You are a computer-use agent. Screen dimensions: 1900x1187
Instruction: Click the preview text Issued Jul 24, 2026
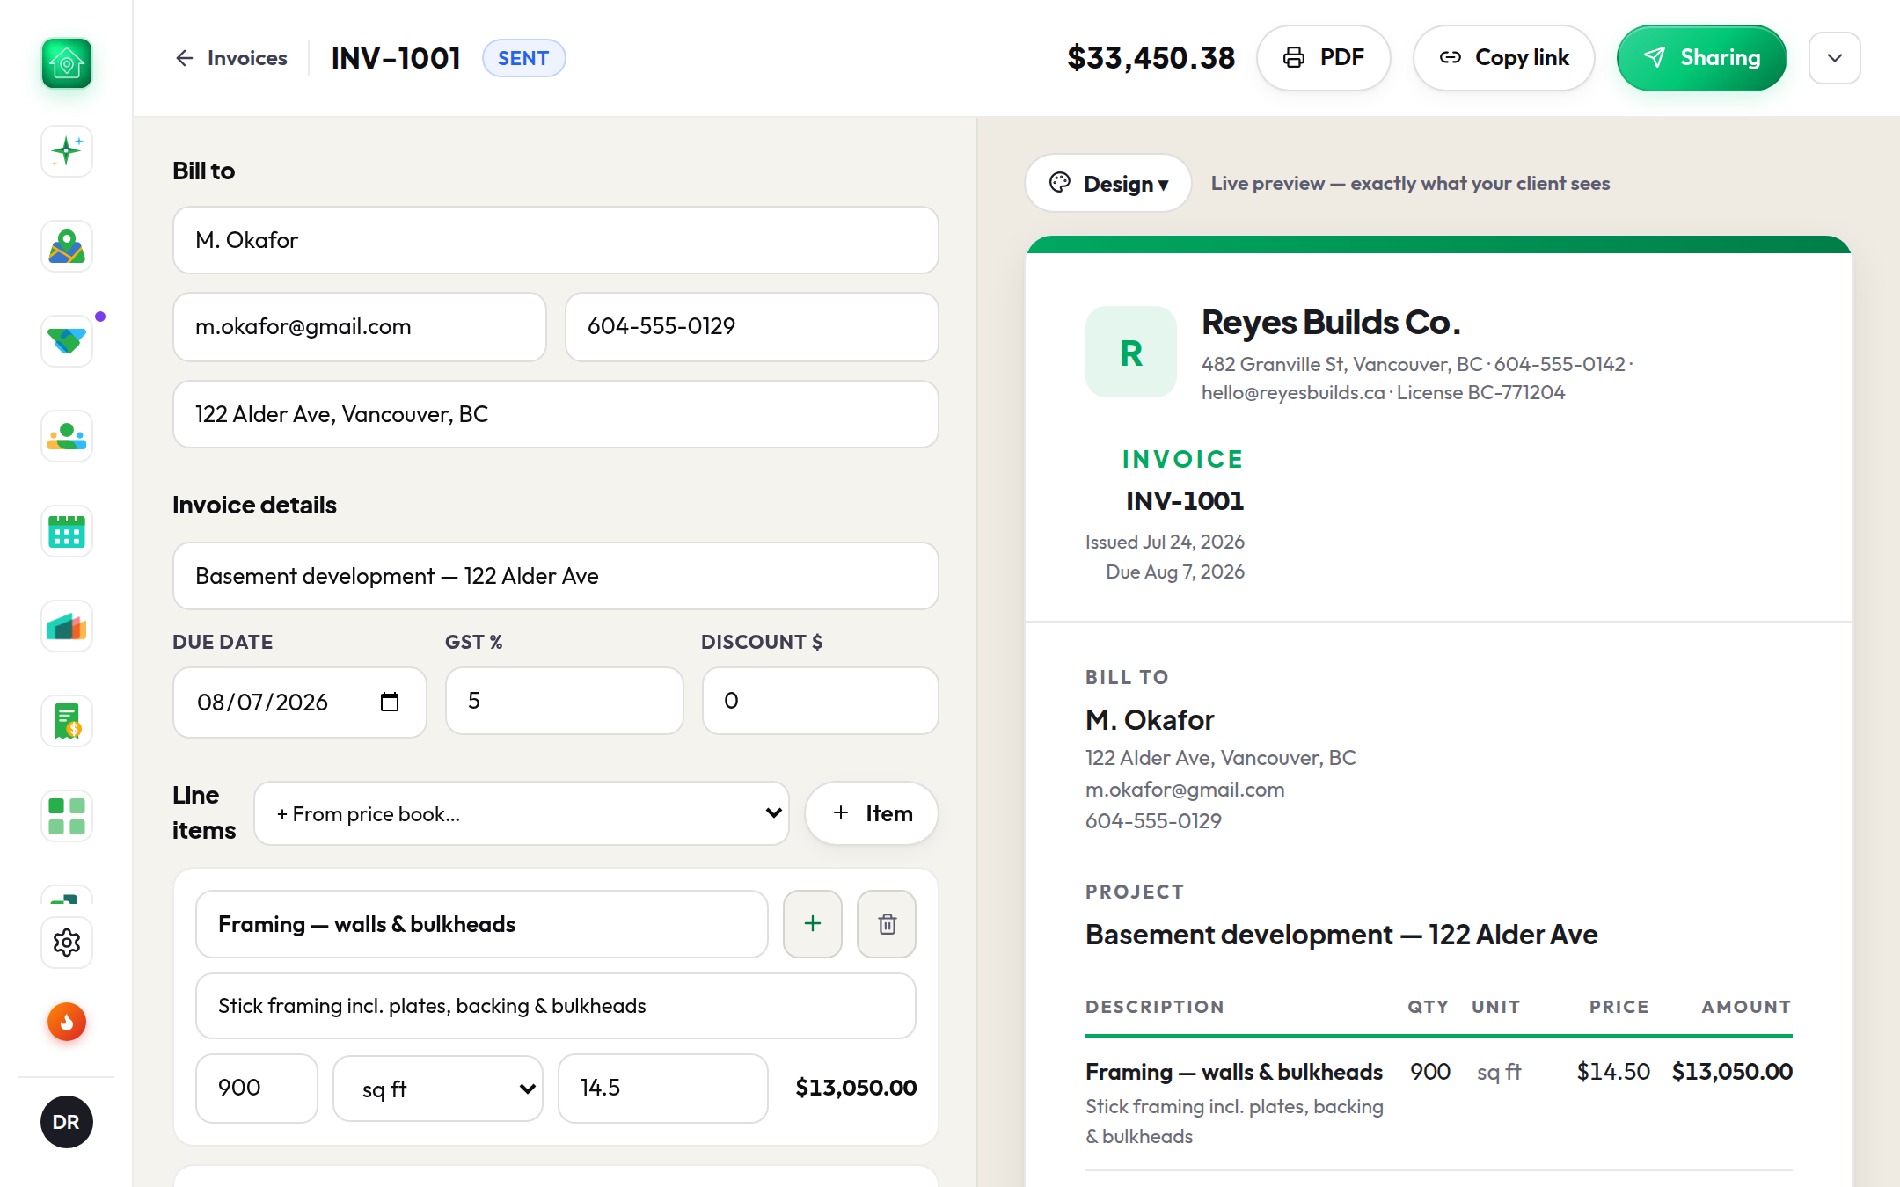1165,542
